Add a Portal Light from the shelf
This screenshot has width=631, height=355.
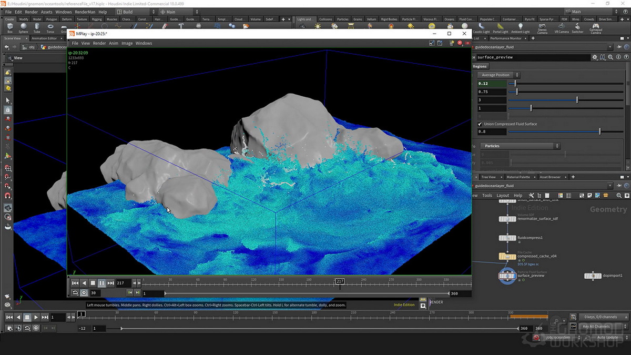500,28
